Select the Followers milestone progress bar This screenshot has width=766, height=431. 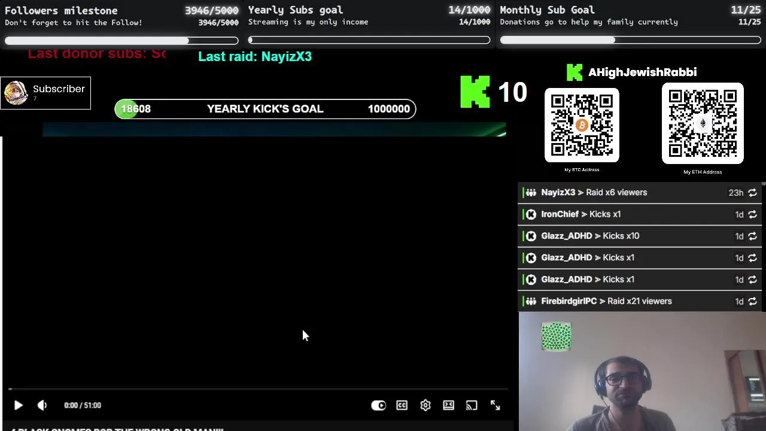[121, 41]
